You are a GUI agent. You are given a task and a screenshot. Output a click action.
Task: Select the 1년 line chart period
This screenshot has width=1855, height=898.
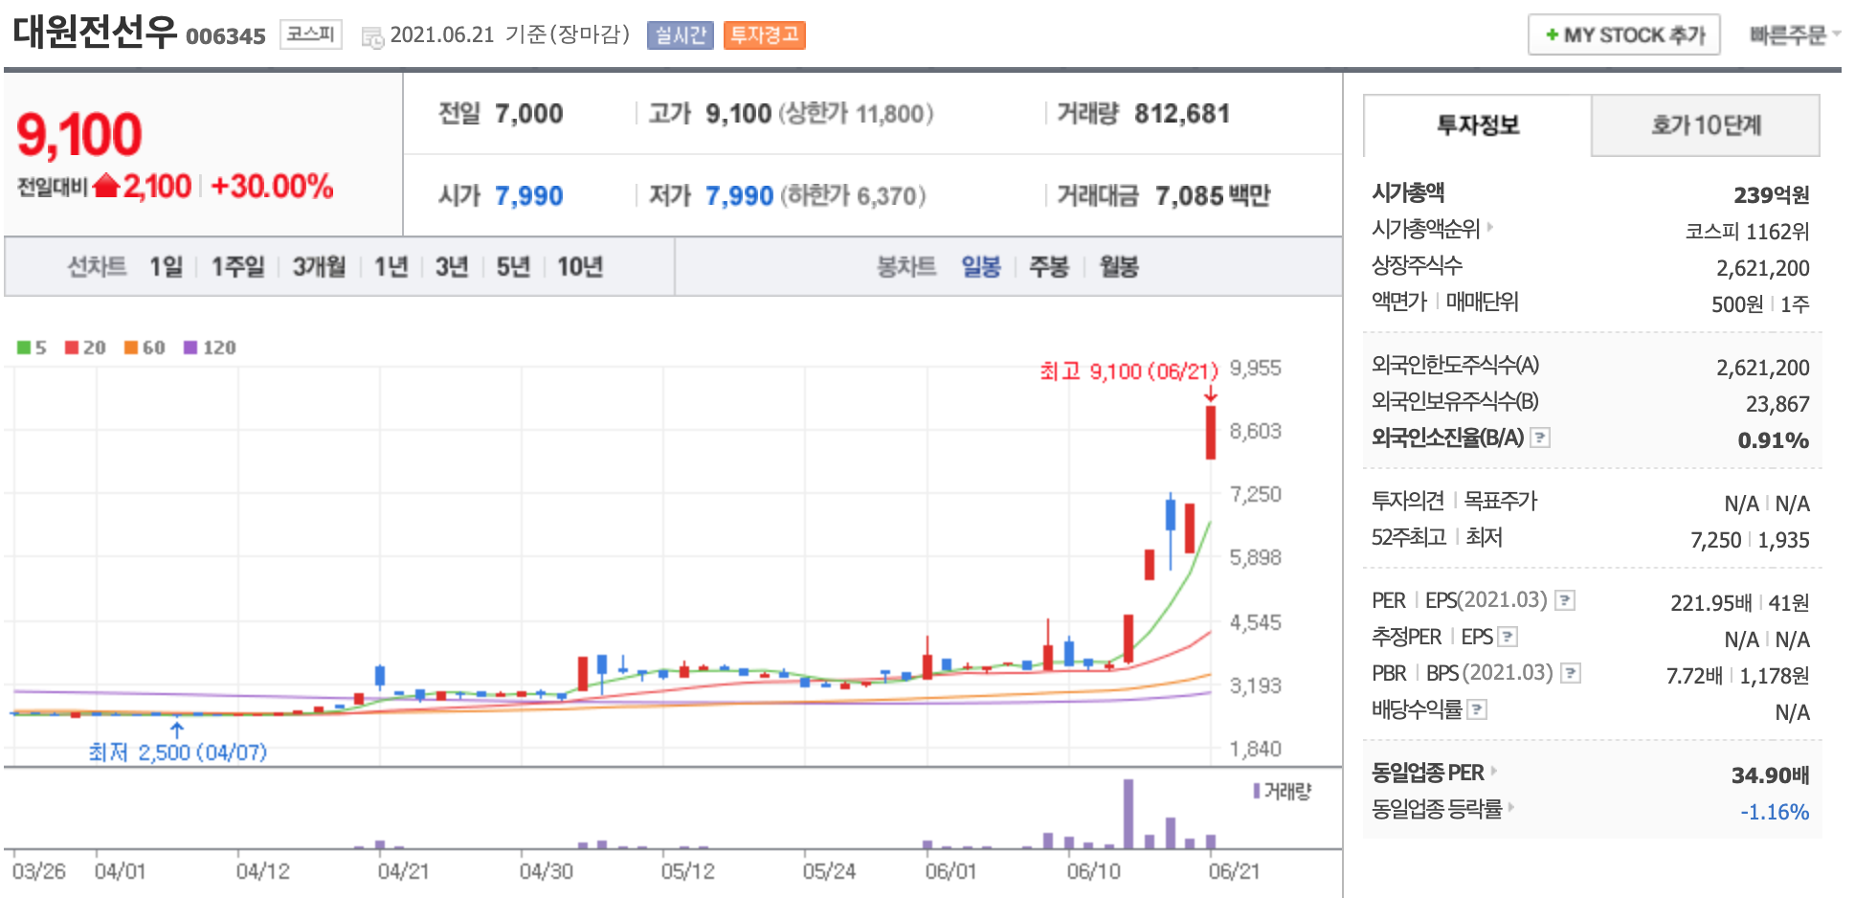point(391,266)
